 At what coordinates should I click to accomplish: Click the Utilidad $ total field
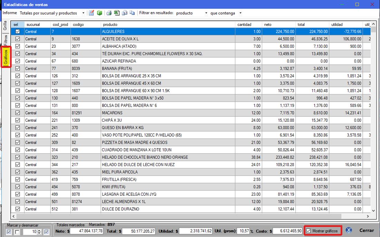pyautogui.click(x=196, y=231)
